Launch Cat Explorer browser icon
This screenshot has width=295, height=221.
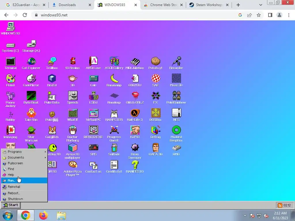31,63
